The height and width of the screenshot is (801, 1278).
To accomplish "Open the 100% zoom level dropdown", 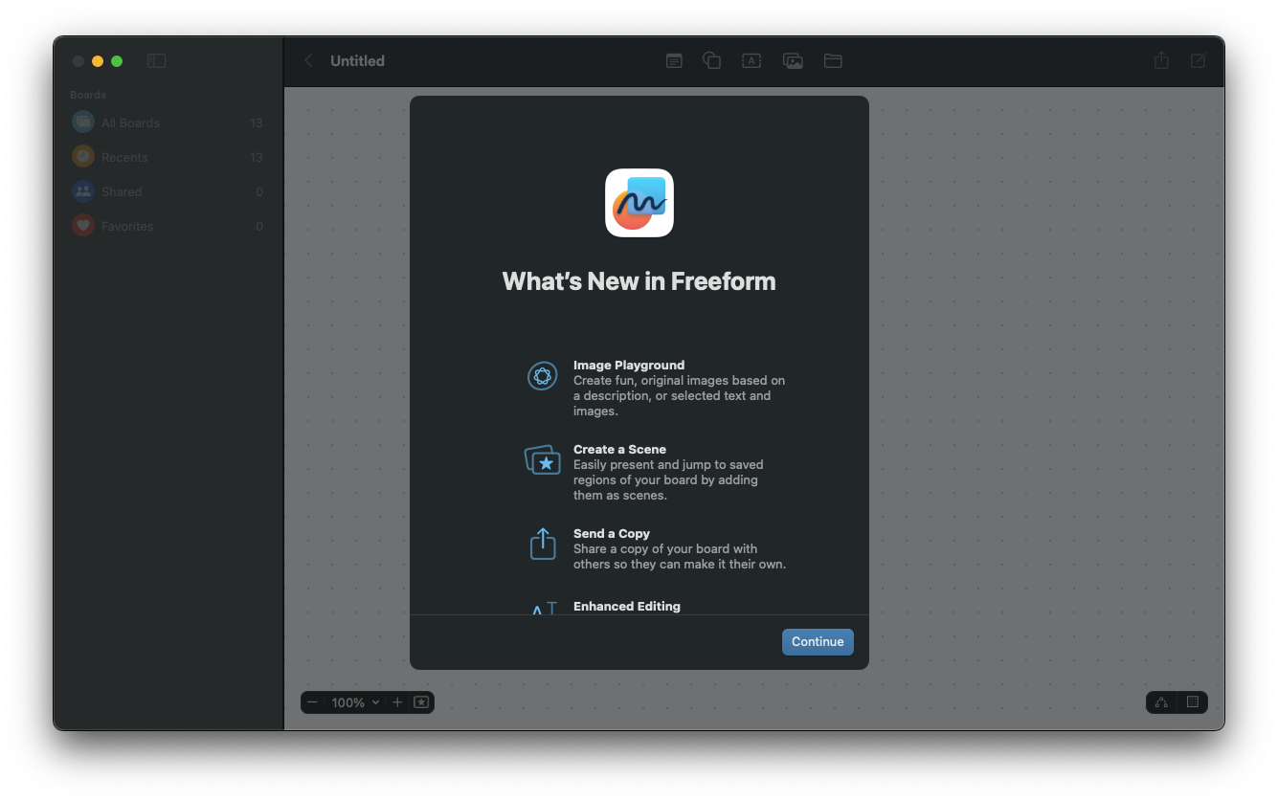I will click(x=355, y=702).
